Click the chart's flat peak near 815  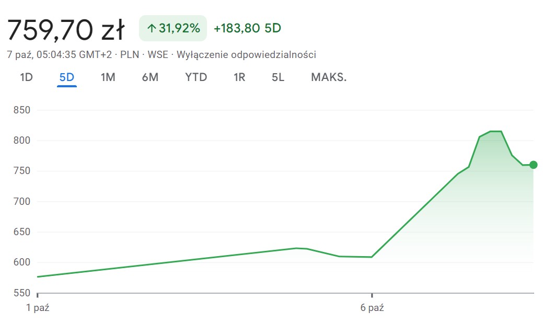pyautogui.click(x=495, y=131)
